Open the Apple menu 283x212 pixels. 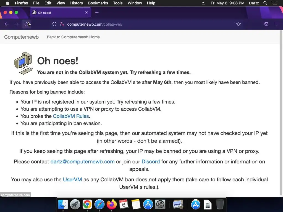(x=7, y=3)
